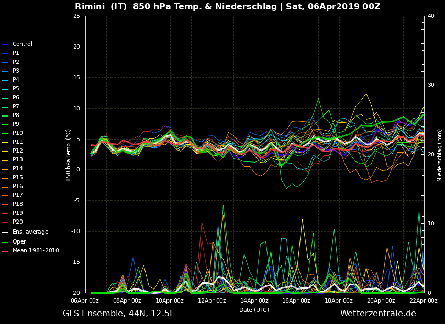This screenshot has height=324, width=445.
Task: Click the Rimini chart title
Action: point(227,7)
